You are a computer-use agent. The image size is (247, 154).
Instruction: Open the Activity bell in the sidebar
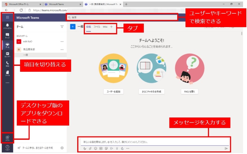(7, 26)
